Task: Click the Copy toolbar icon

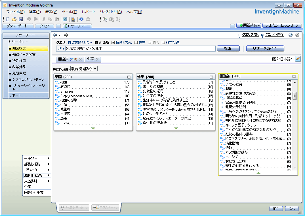Action: click(50, 19)
